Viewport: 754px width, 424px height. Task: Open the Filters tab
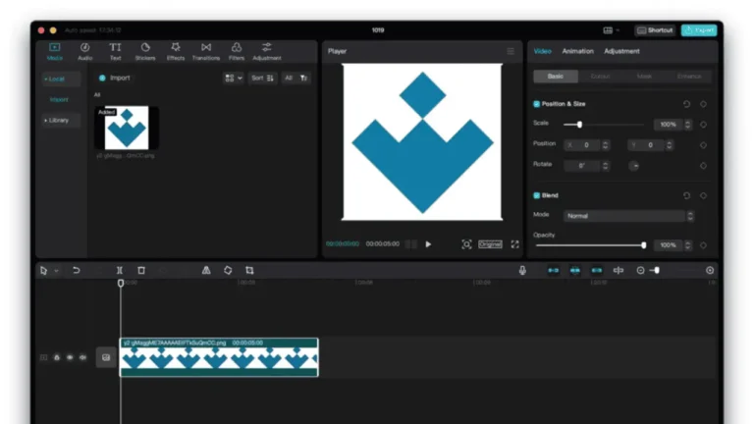click(x=236, y=51)
